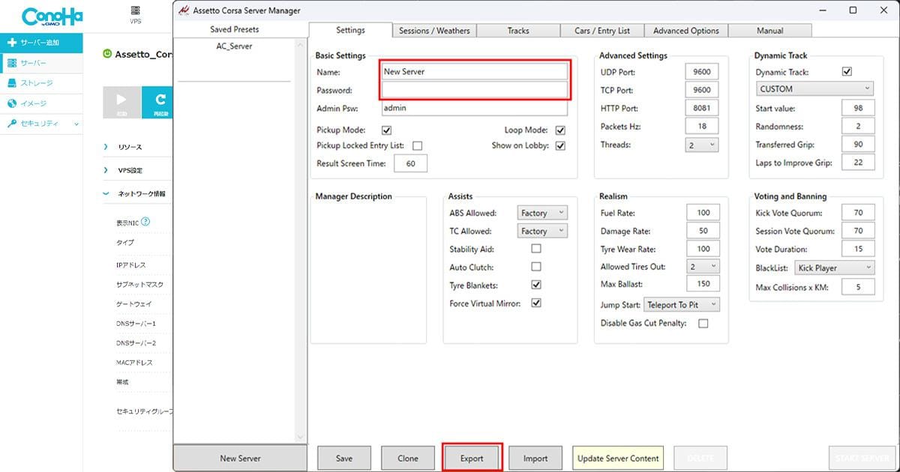The height and width of the screenshot is (472, 900).
Task: Click the Export button
Action: [x=472, y=459]
